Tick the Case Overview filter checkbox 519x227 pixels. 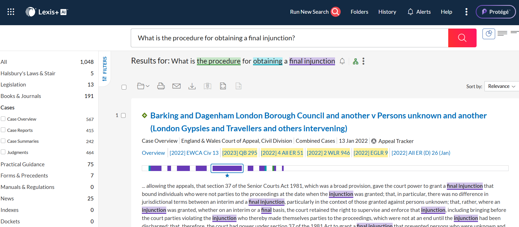3,119
